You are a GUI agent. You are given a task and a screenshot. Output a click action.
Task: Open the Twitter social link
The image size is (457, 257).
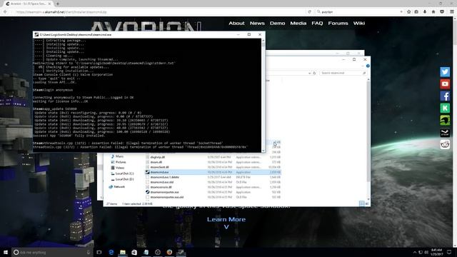click(445, 72)
